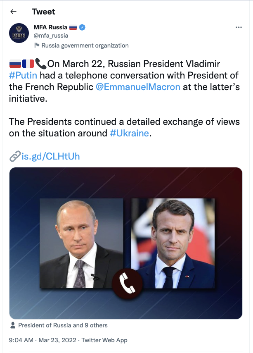
Task: Click the chain link icon before URL
Action: pyautogui.click(x=14, y=157)
